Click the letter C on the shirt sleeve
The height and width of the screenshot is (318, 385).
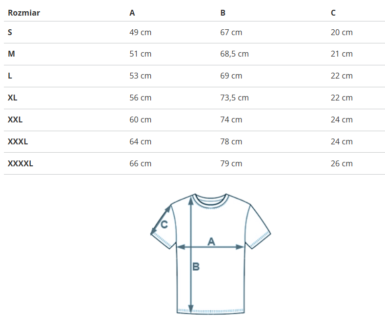pyautogui.click(x=164, y=224)
